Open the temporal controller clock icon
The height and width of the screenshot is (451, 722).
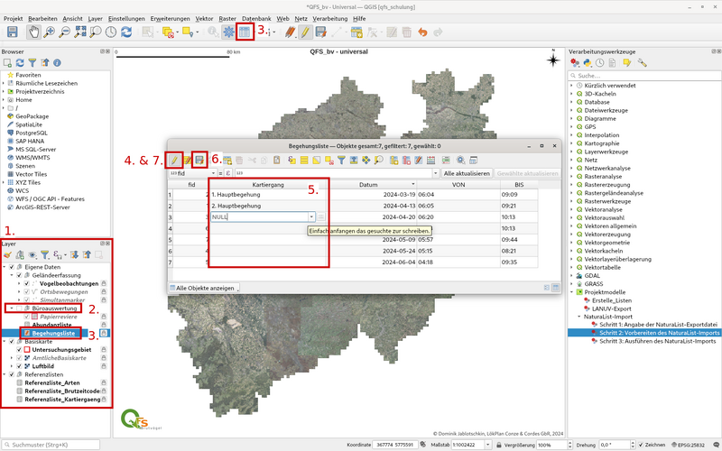(x=111, y=32)
